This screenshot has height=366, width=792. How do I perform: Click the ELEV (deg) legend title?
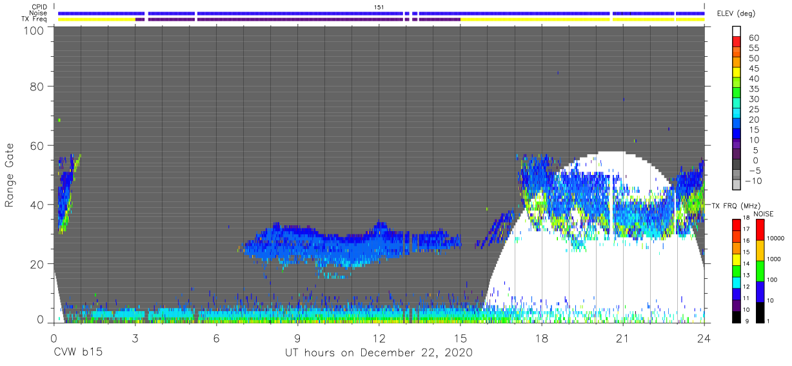pyautogui.click(x=736, y=14)
